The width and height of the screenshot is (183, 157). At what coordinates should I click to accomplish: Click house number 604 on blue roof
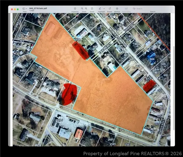pos(152,59)
